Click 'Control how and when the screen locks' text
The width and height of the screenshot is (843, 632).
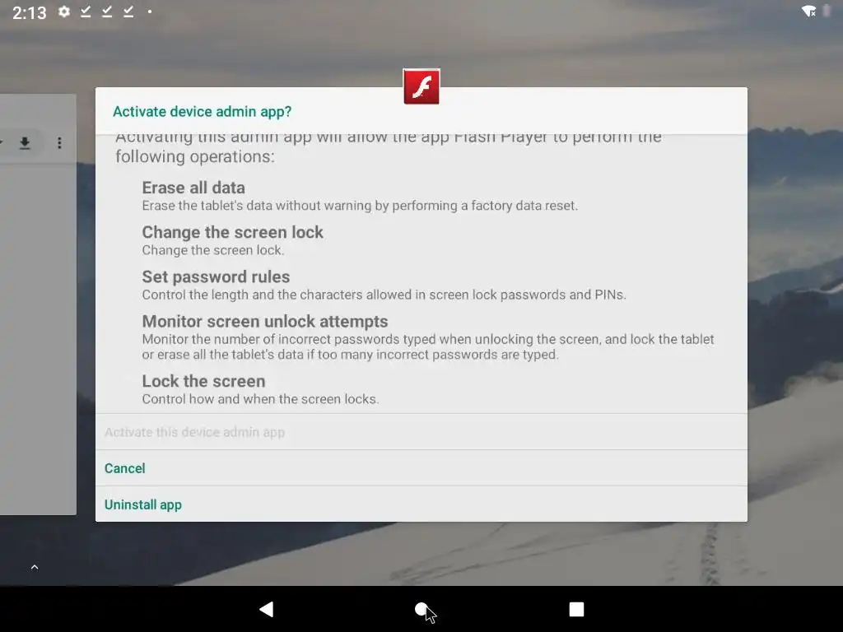260,399
